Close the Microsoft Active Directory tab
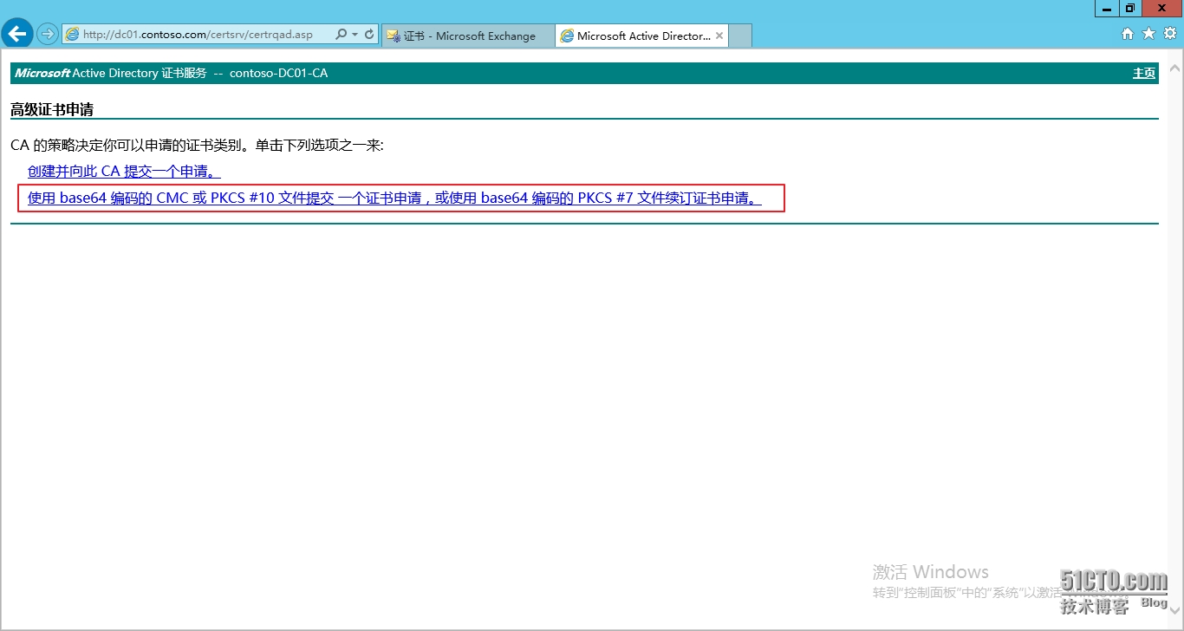 click(719, 36)
